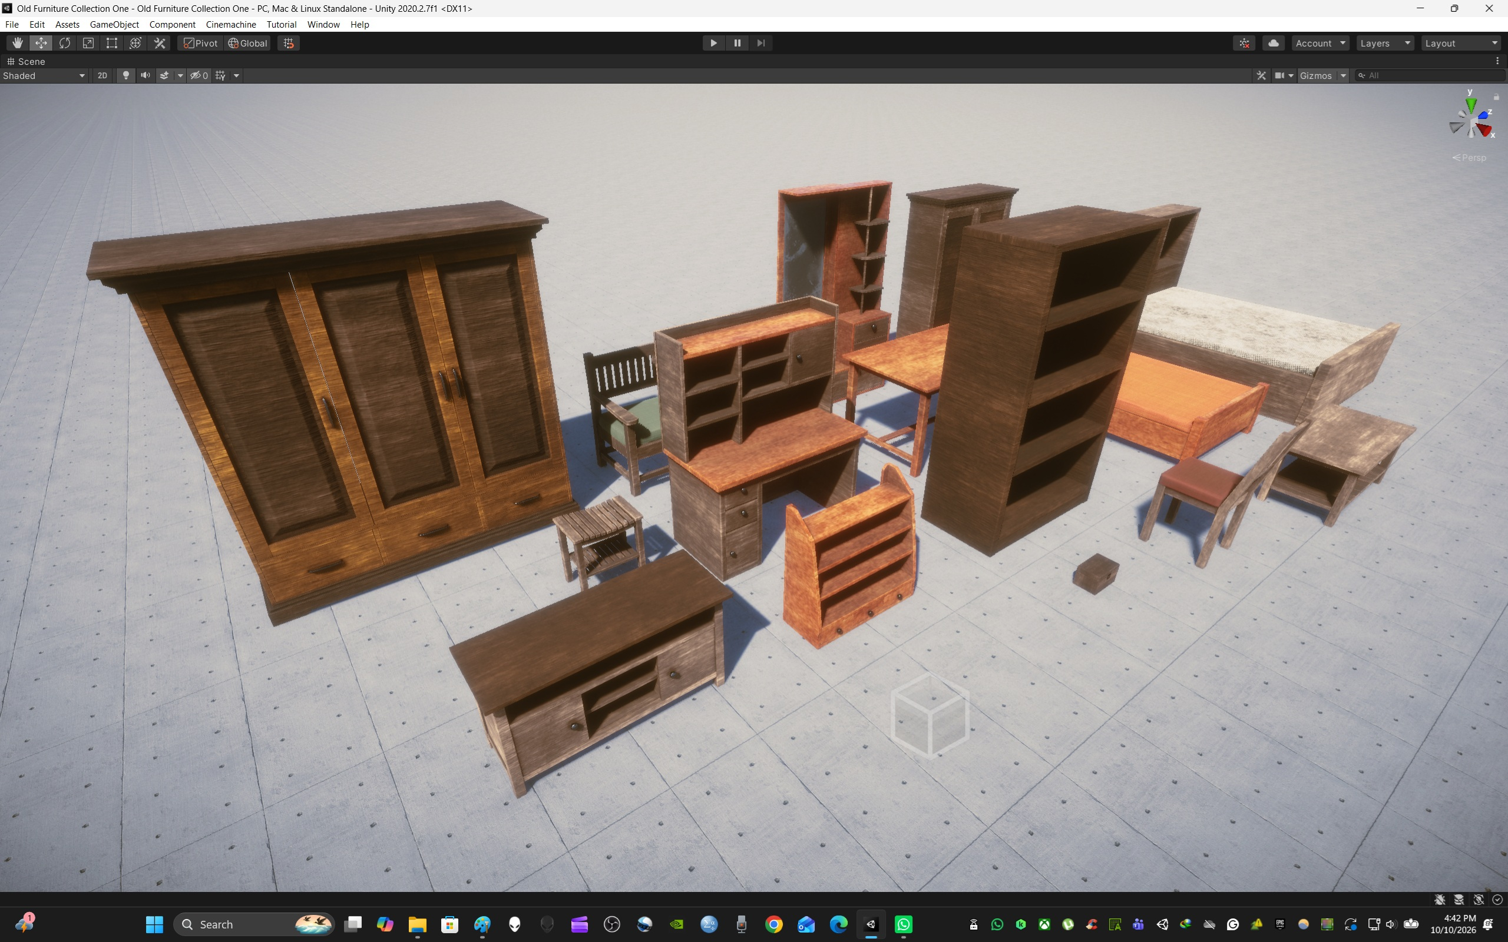Select the Rect transform tool
Screen dimensions: 1508x942
[x=112, y=43]
